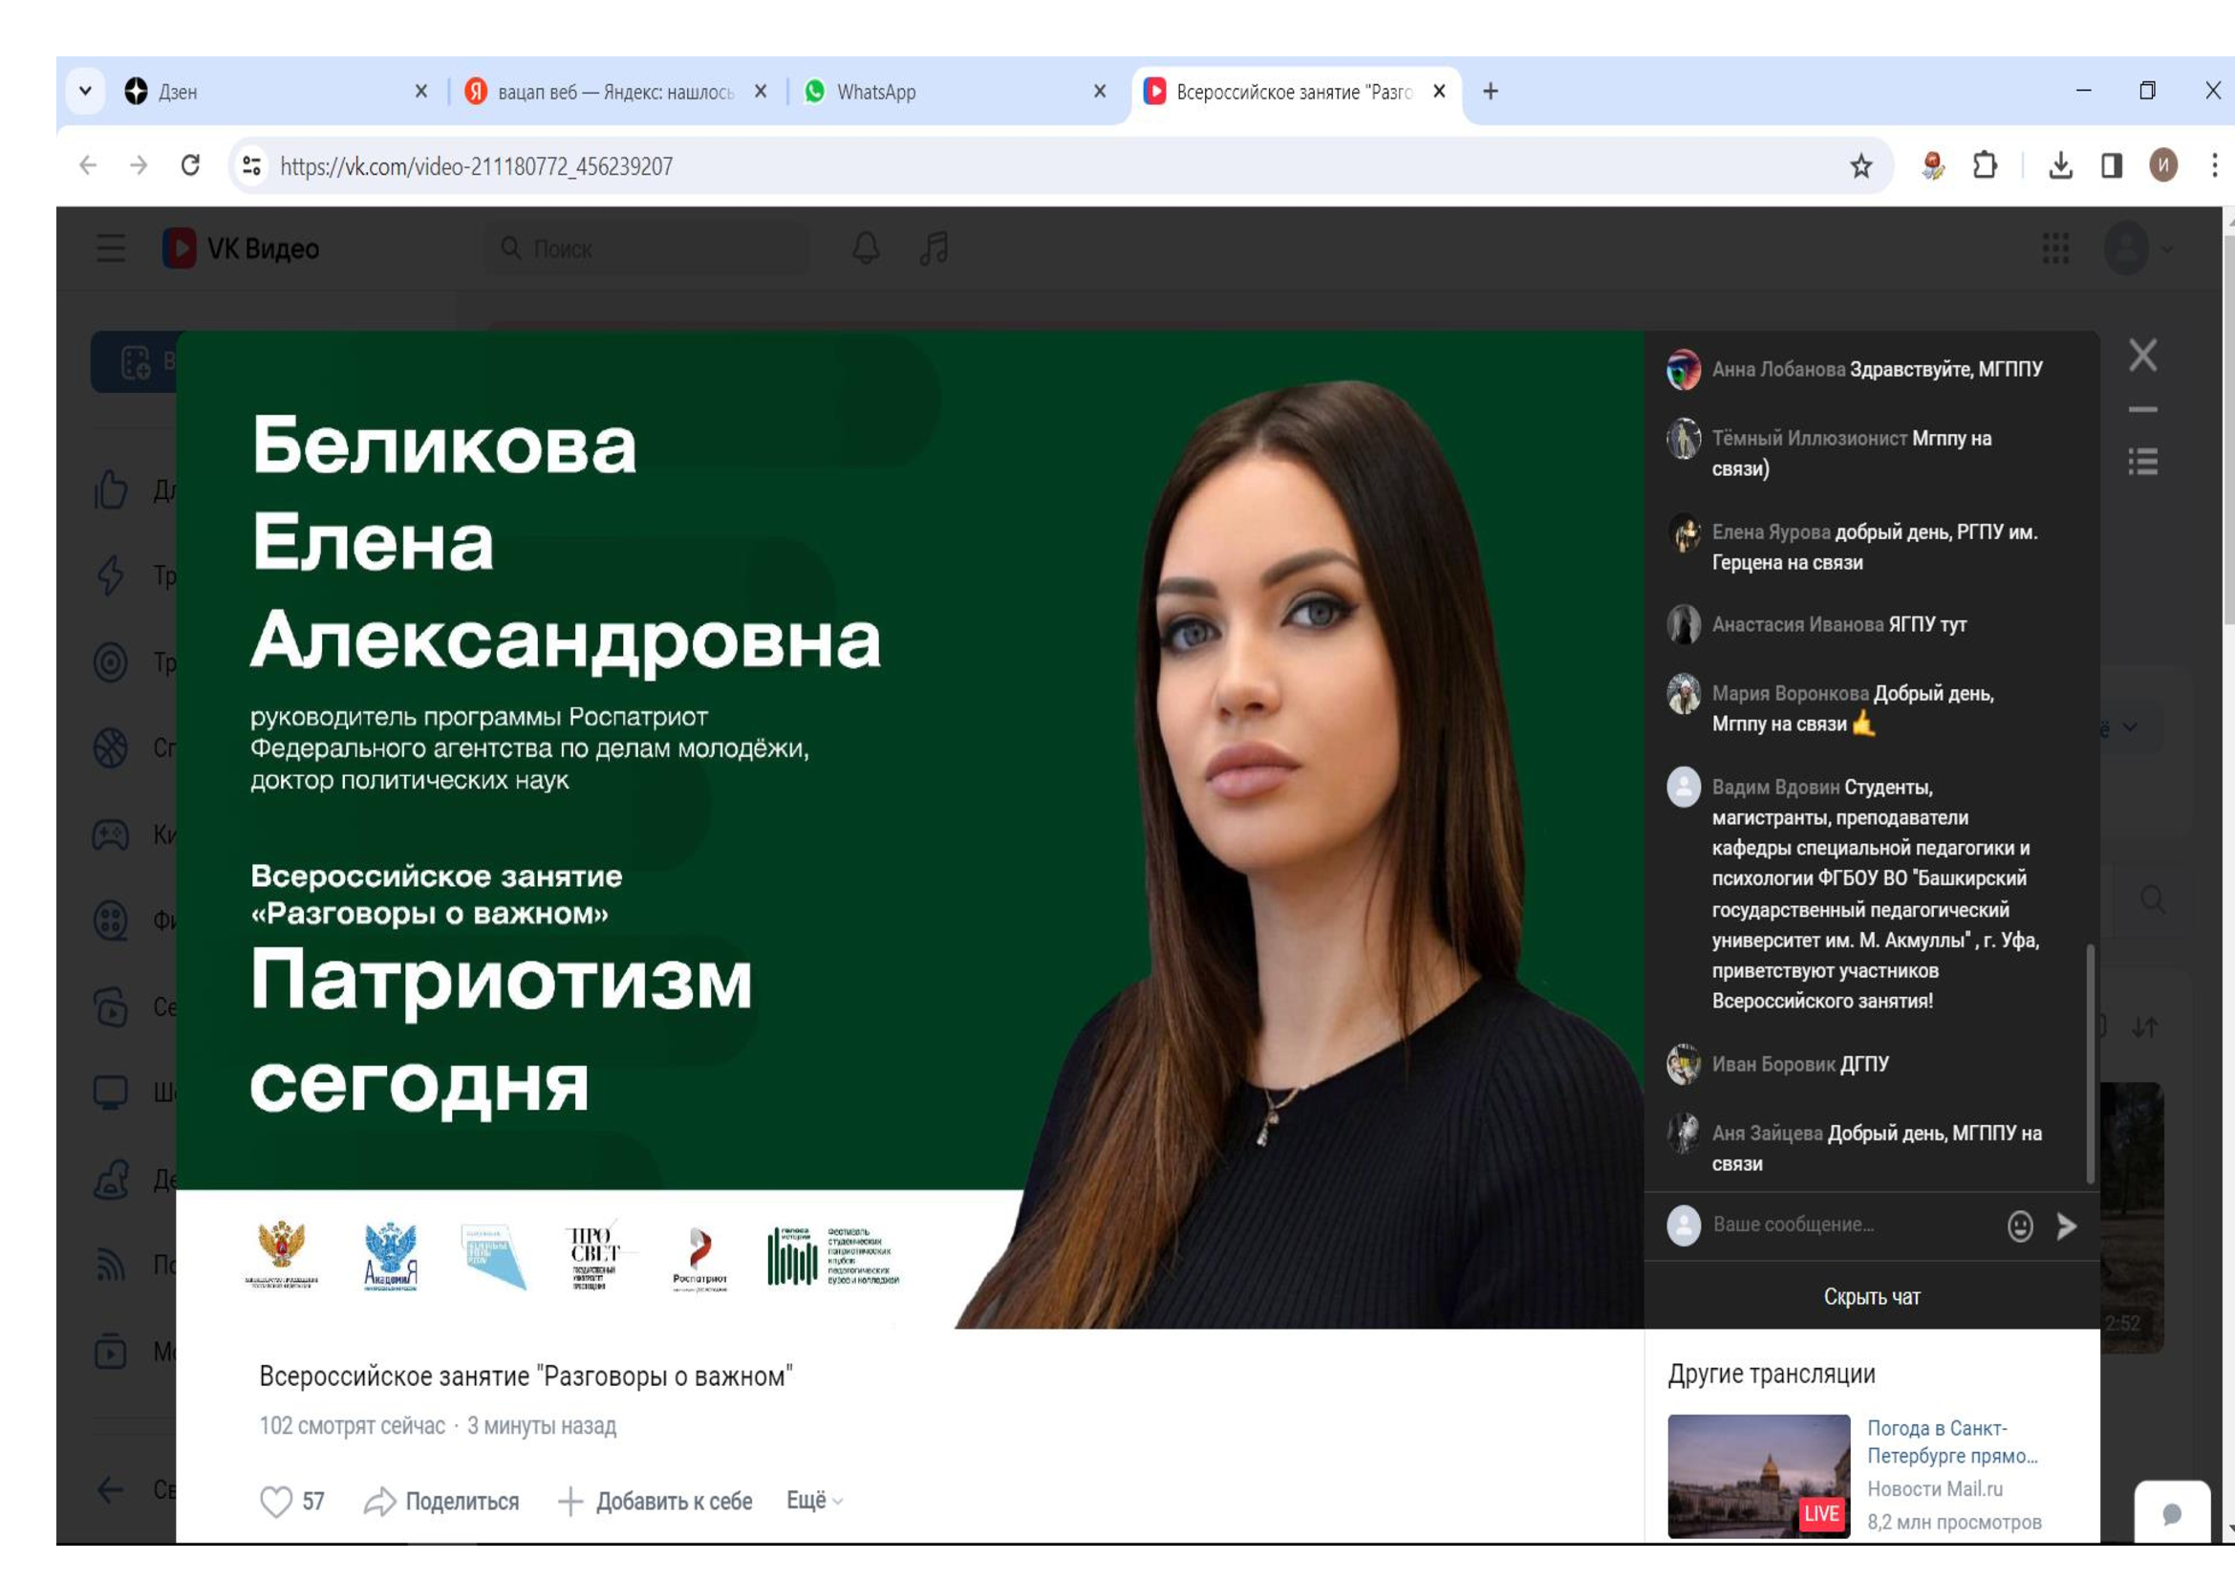Open Chrome three-dot menu

[x=2214, y=166]
